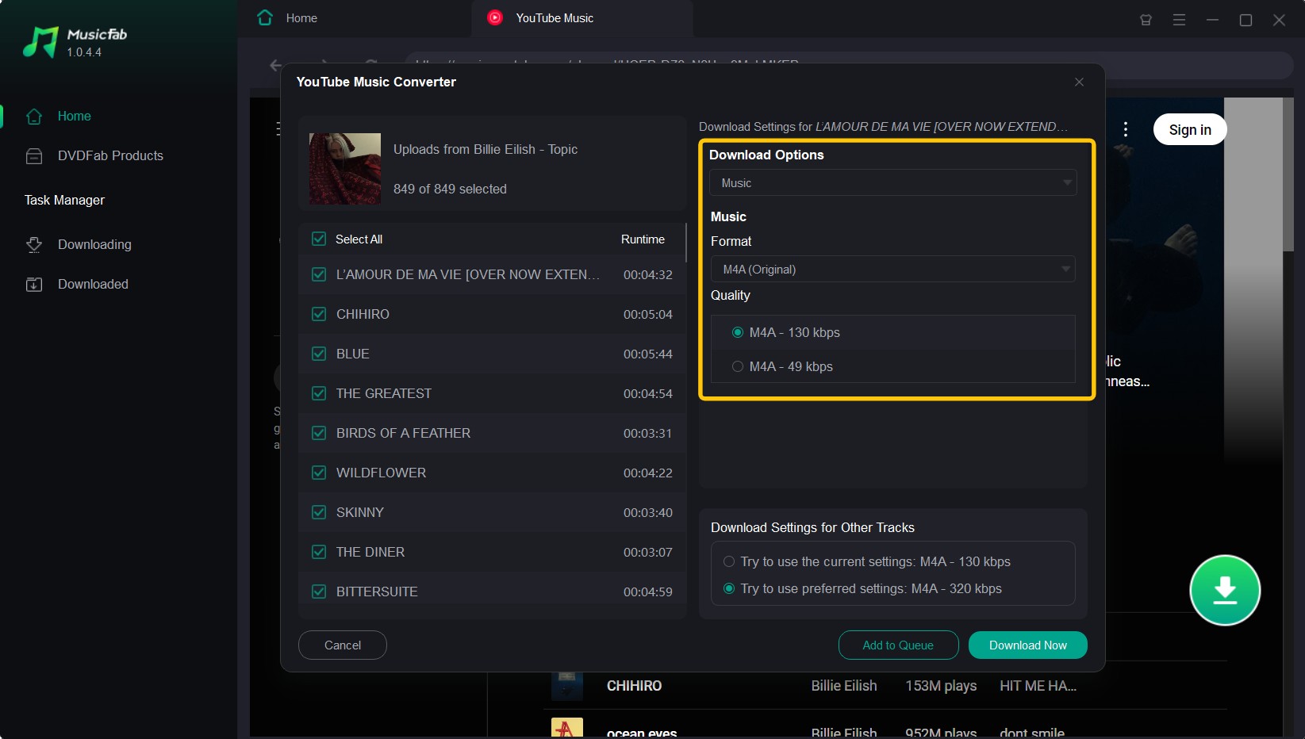Open the Download Options Music dropdown
The image size is (1305, 739).
click(892, 182)
